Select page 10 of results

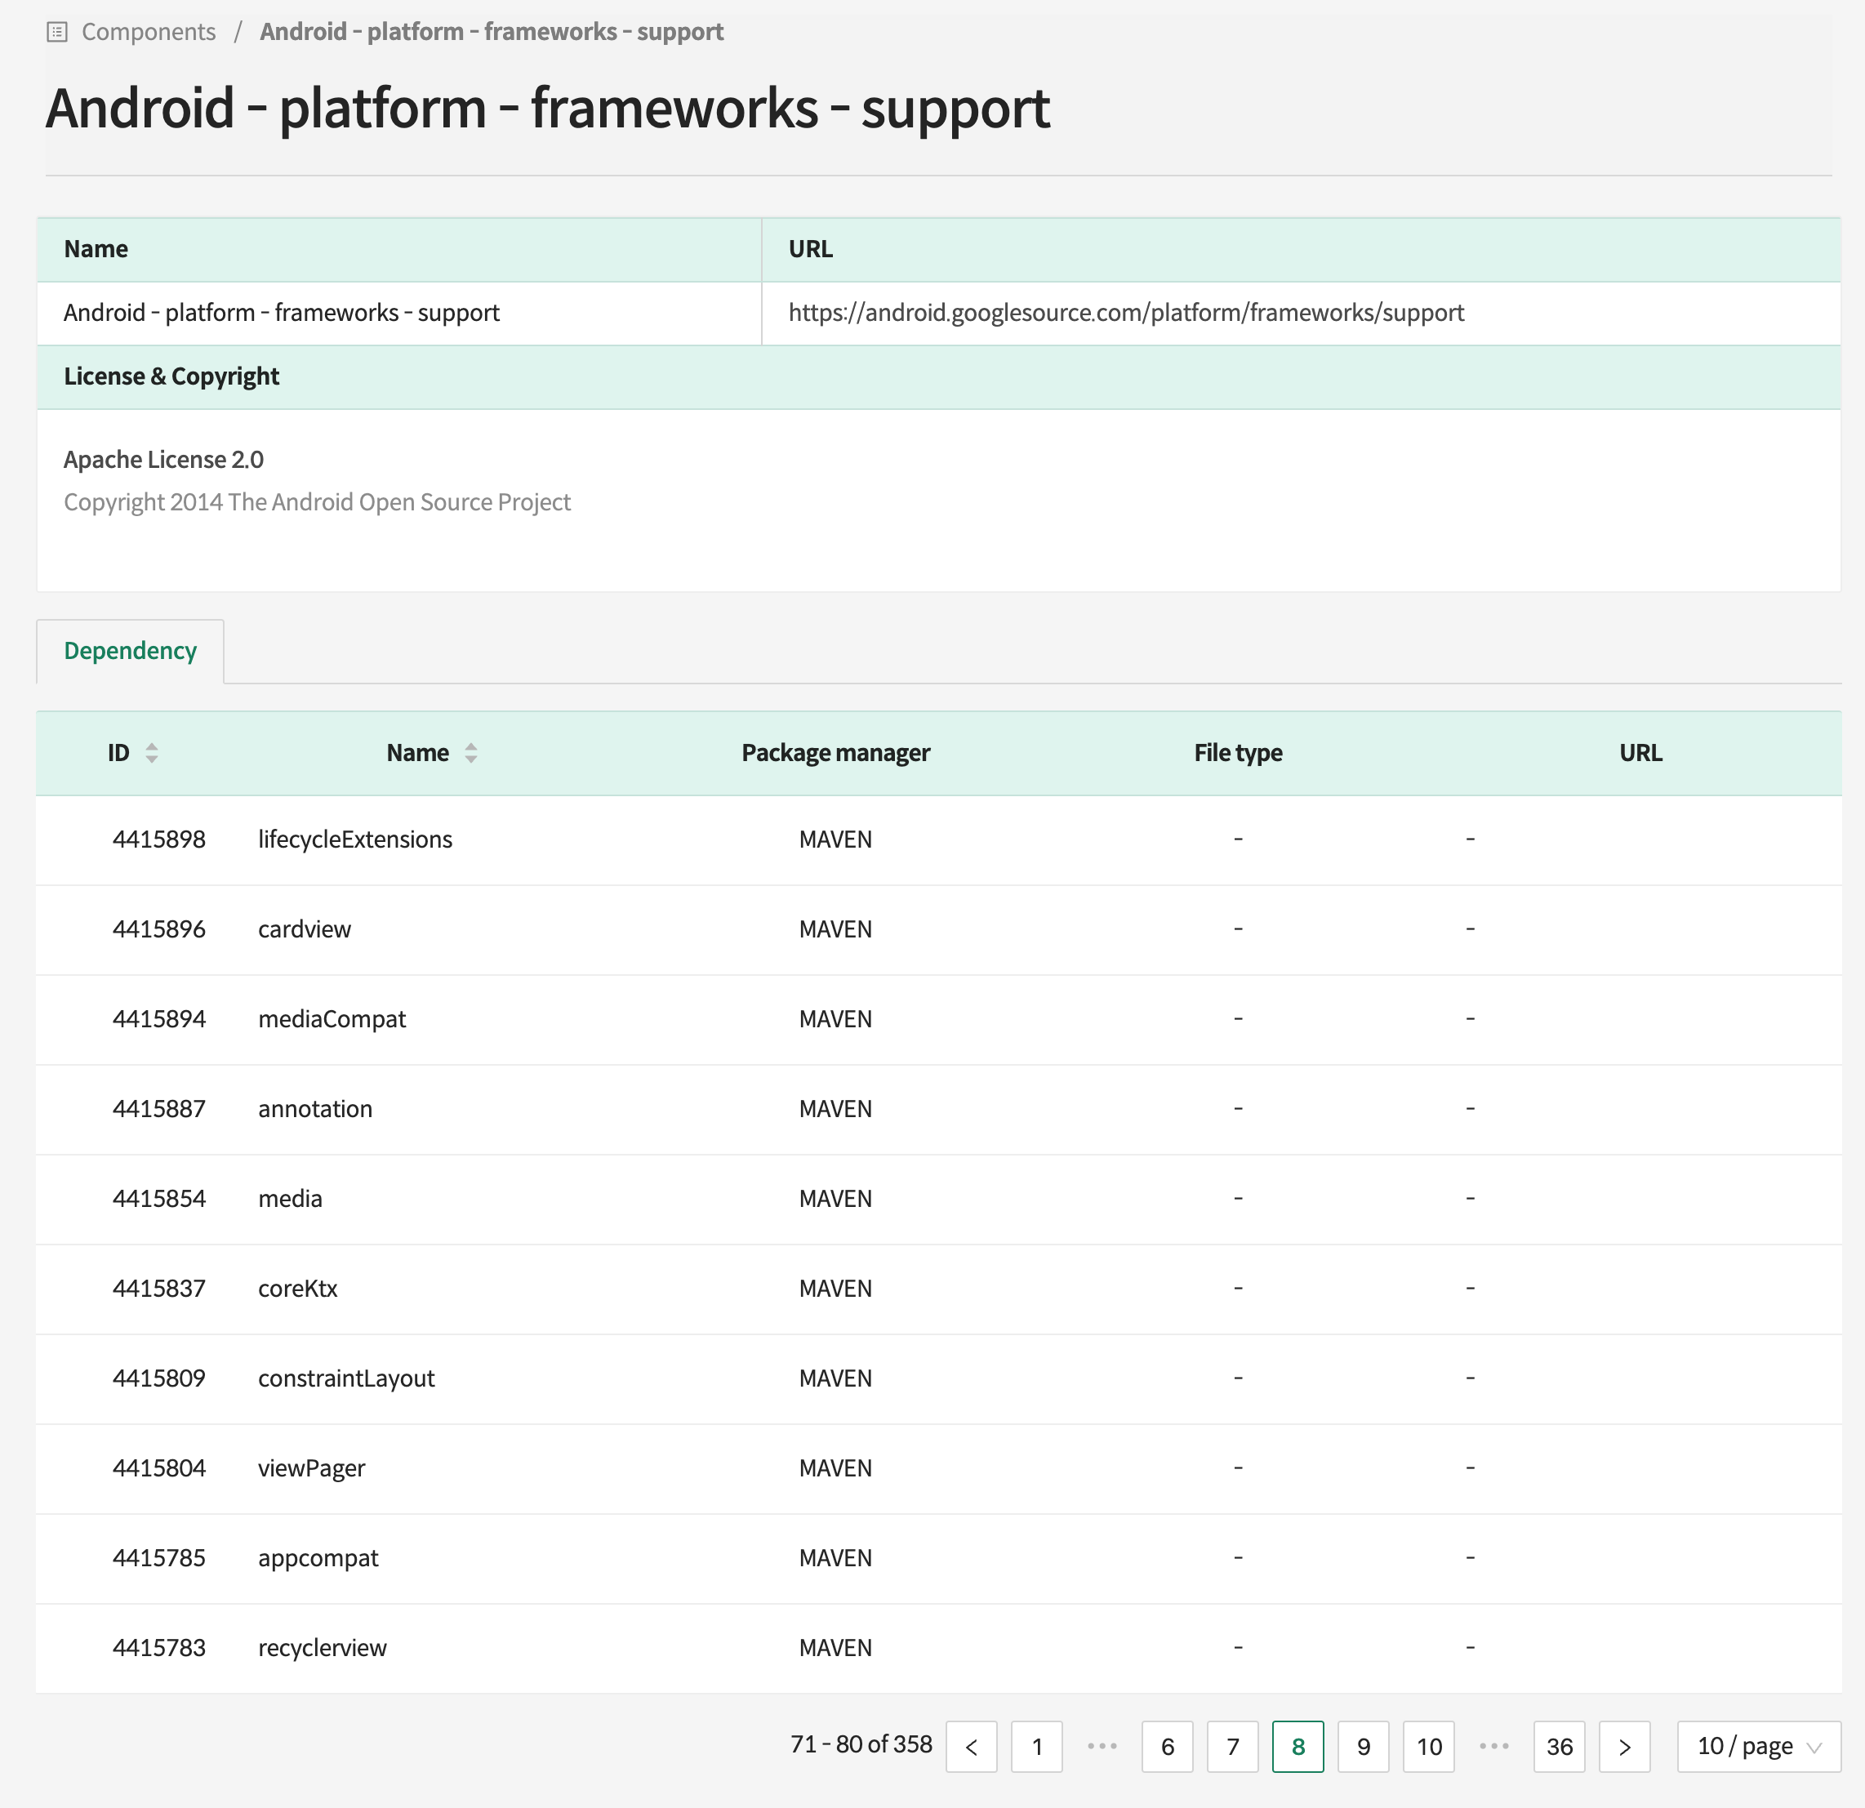tap(1428, 1746)
